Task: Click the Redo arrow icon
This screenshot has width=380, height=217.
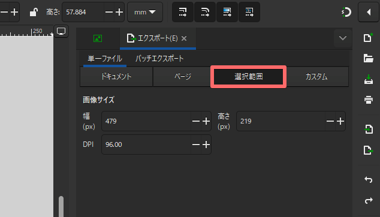Action: pyautogui.click(x=369, y=200)
